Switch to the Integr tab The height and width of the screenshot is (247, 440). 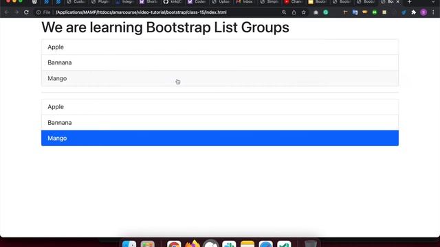124,1
